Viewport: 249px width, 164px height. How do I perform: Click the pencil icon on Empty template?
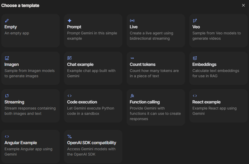[7, 21]
